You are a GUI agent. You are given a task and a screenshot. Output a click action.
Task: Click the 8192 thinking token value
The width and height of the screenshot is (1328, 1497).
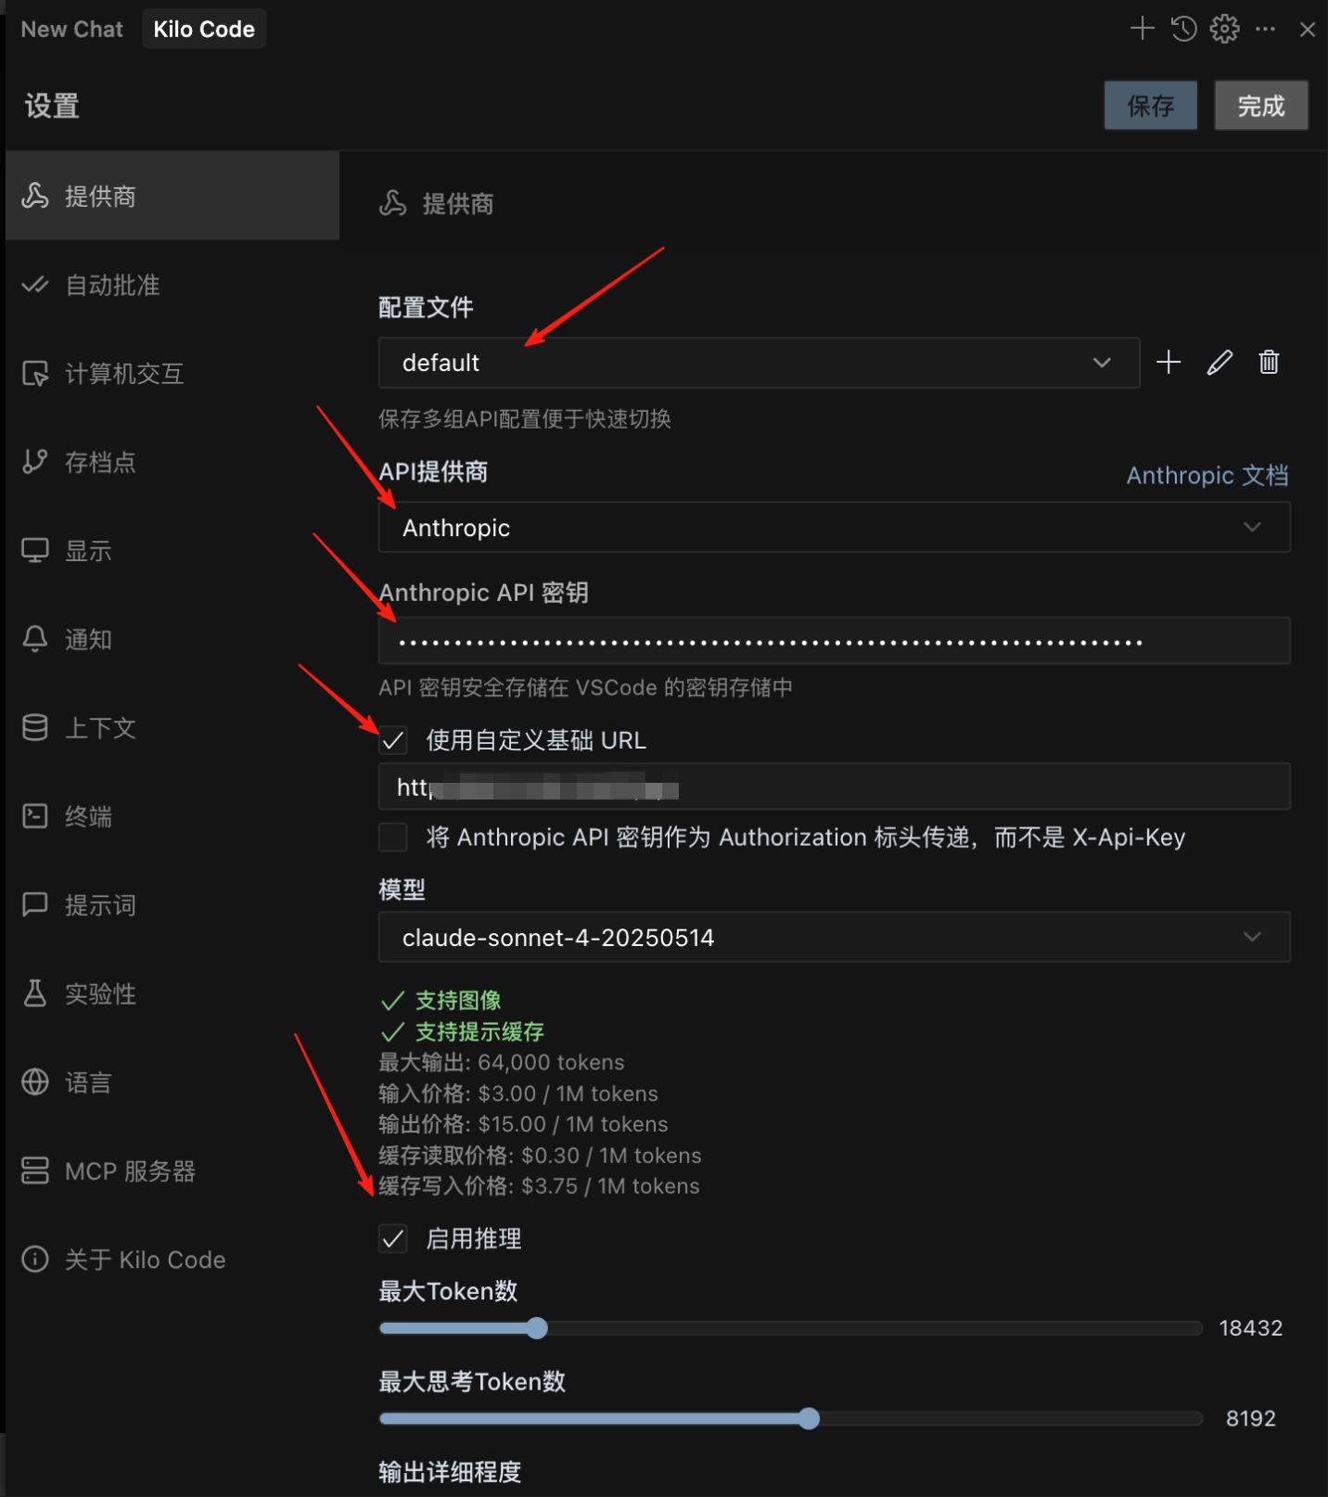(x=1250, y=1418)
